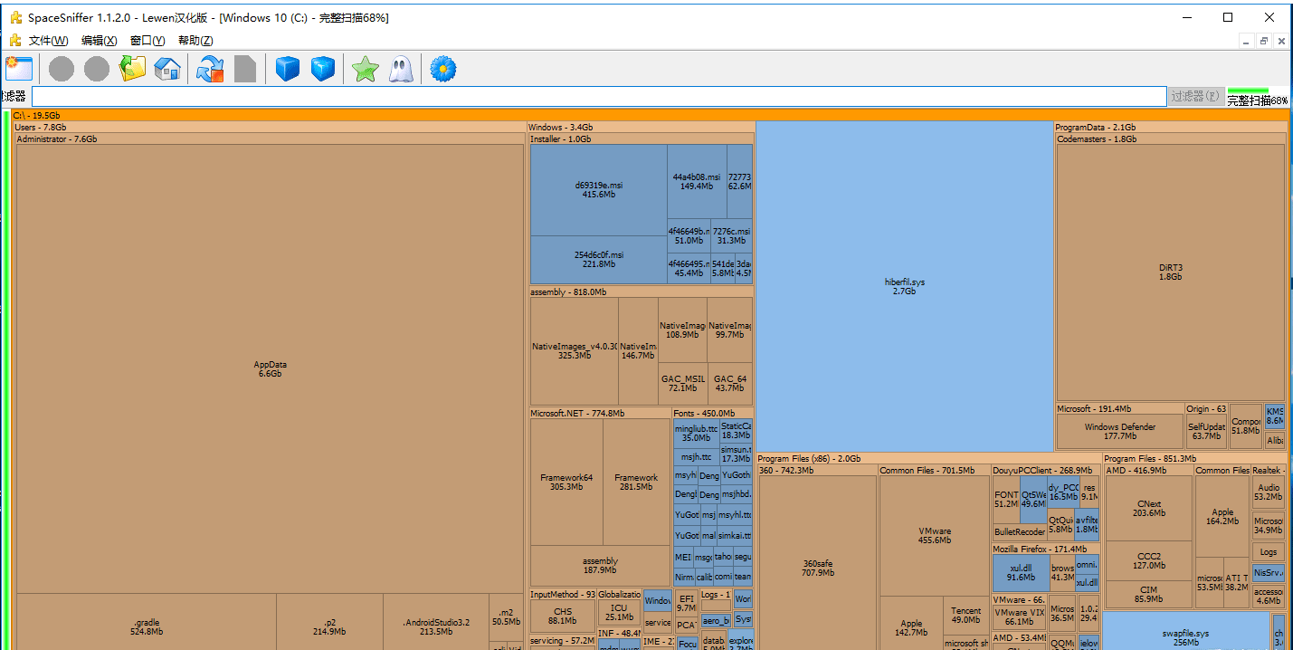The height and width of the screenshot is (650, 1293).
Task: Open the 帮助(Z) menu
Action: 195,41
